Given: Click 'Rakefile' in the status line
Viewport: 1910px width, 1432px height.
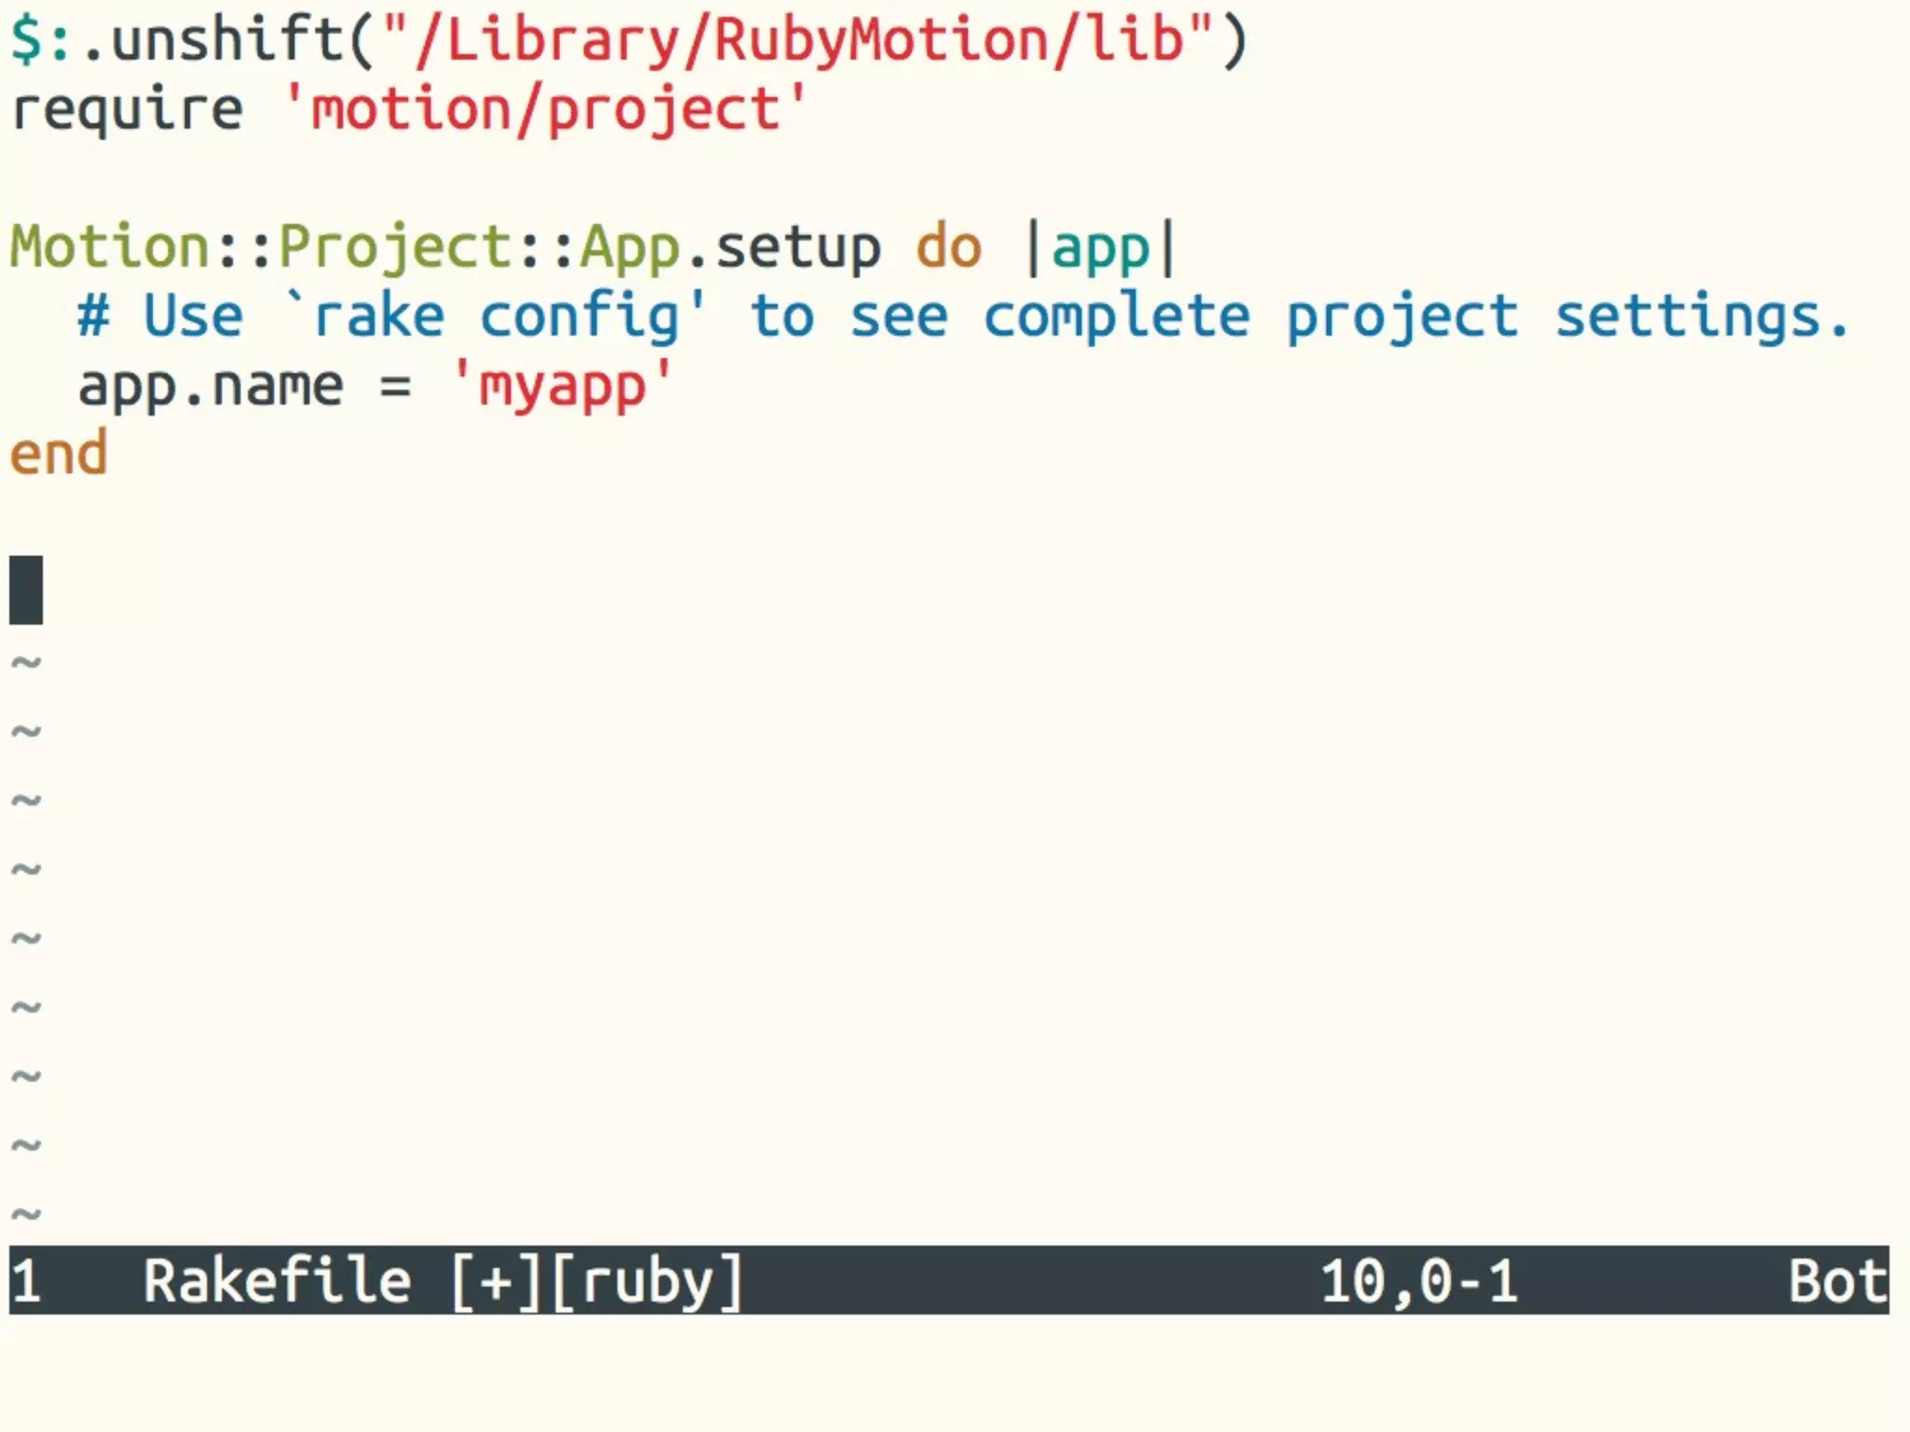Looking at the screenshot, I should (277, 1281).
